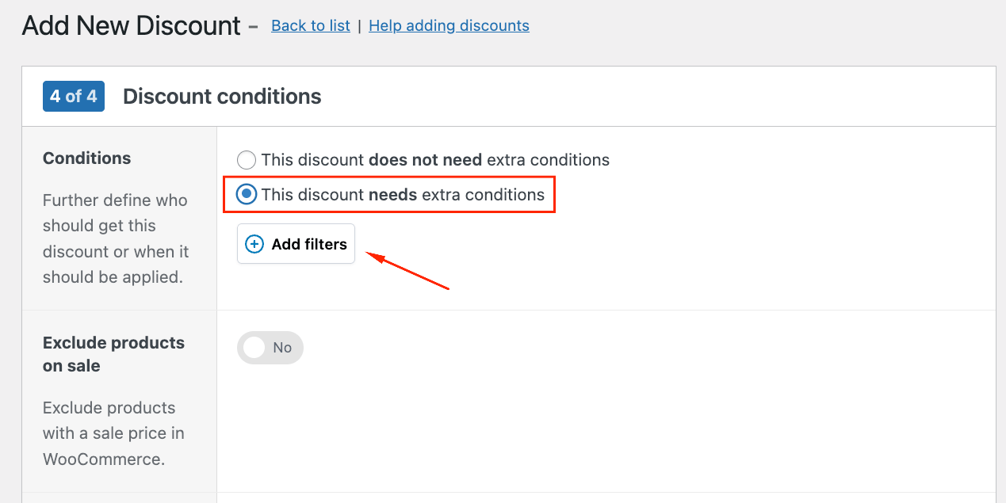Click the radio circle of the unselected condition option

(246, 159)
